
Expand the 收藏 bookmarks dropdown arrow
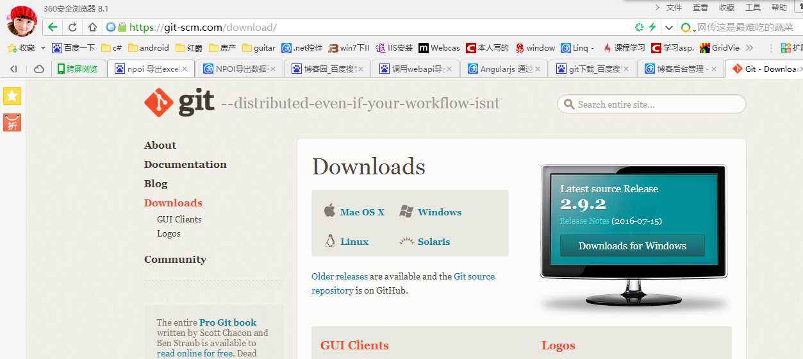pos(43,48)
